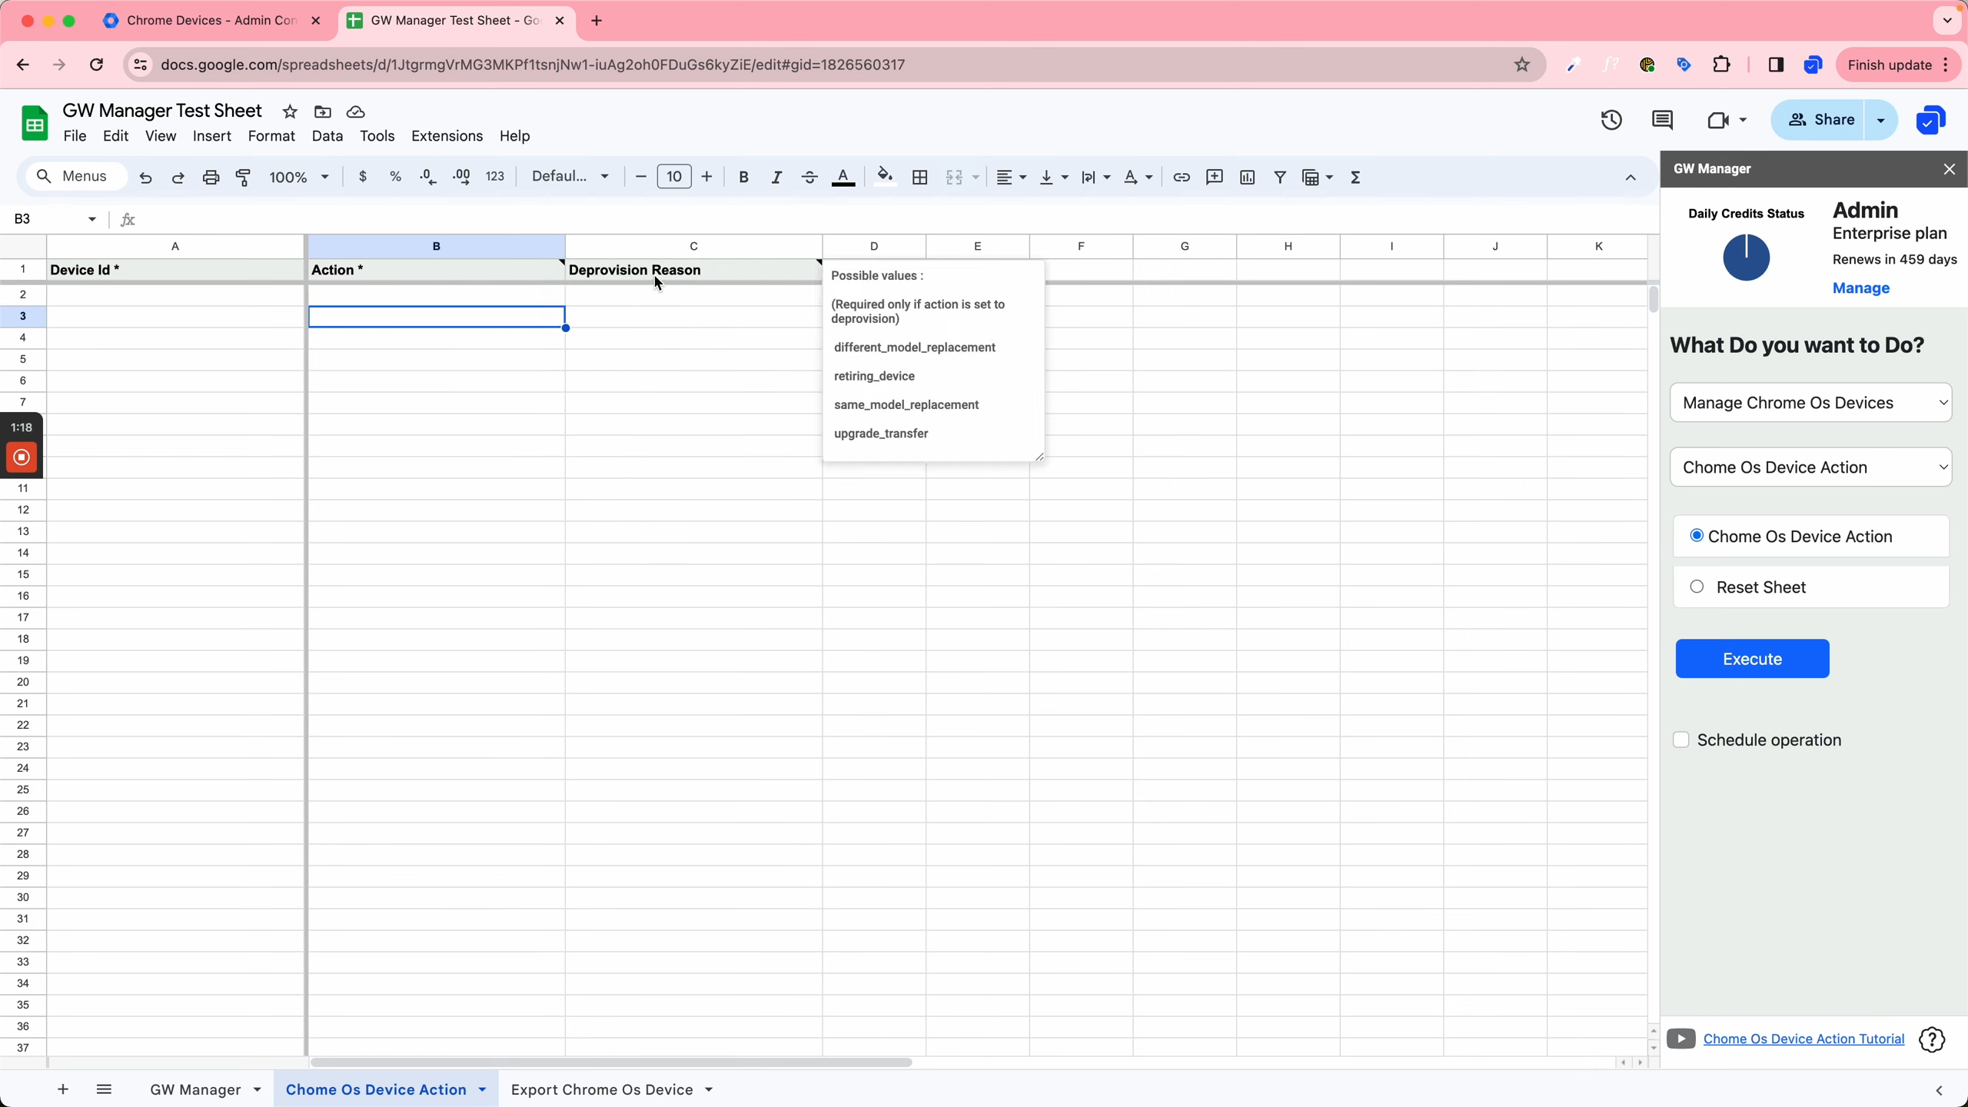Select the Reset Sheet radio button
1968x1107 pixels.
coord(1697,587)
